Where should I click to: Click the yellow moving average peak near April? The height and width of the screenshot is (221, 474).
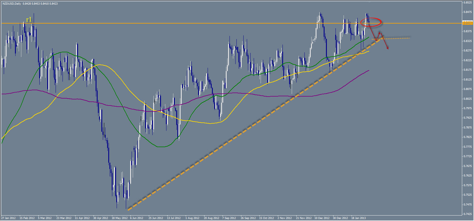tap(99, 65)
